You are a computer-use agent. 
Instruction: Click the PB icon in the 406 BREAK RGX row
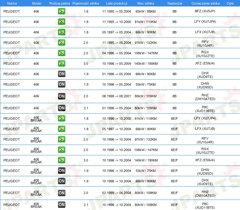click(61, 150)
